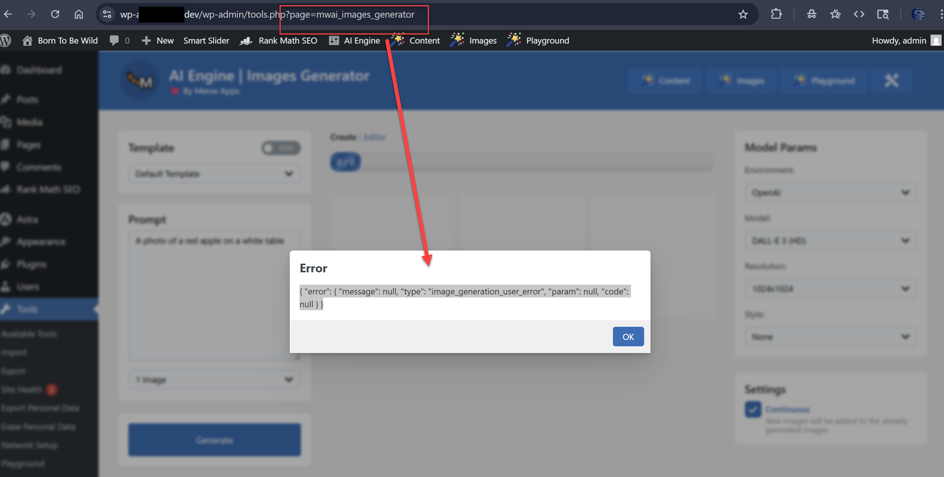Open the favorites star extension icon
This screenshot has width=944, height=477.
click(835, 14)
